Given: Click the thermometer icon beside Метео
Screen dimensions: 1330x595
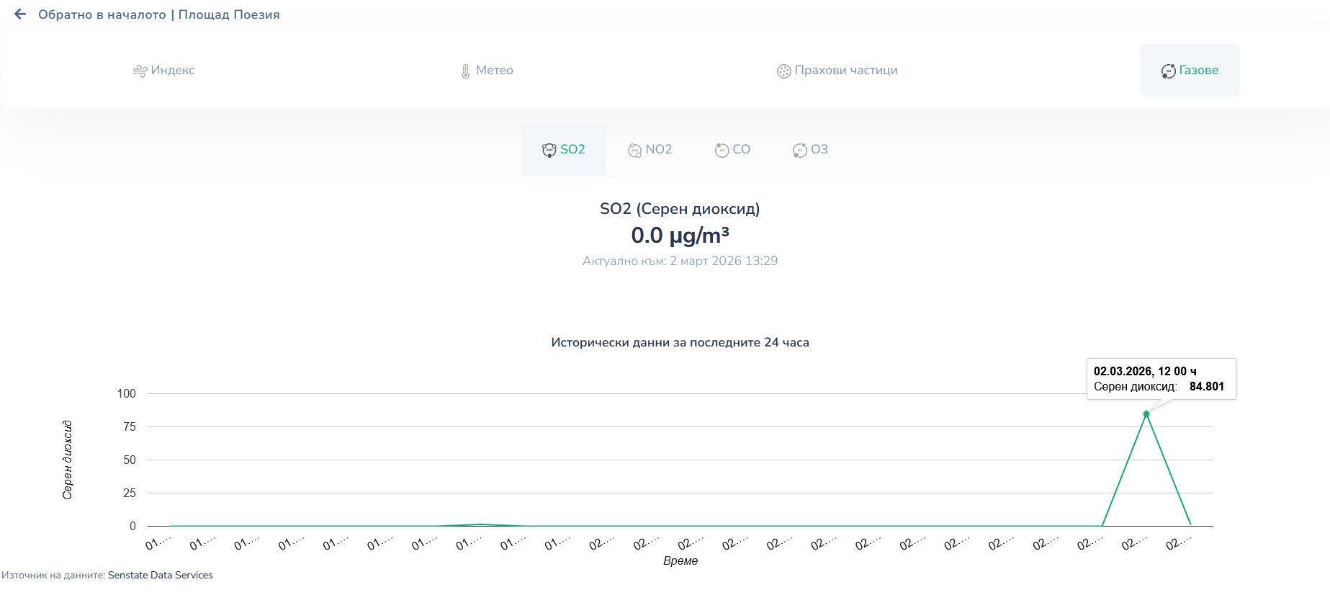Looking at the screenshot, I should pyautogui.click(x=466, y=71).
